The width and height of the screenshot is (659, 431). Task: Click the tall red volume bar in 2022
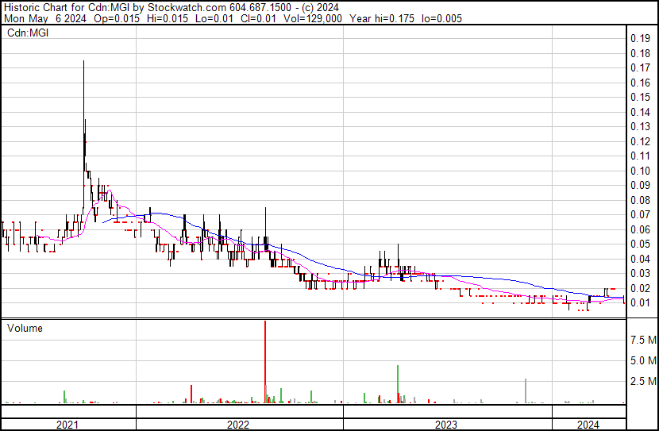(265, 361)
